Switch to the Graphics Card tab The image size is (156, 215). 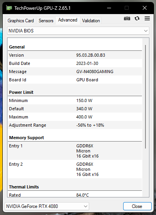coord(21,21)
